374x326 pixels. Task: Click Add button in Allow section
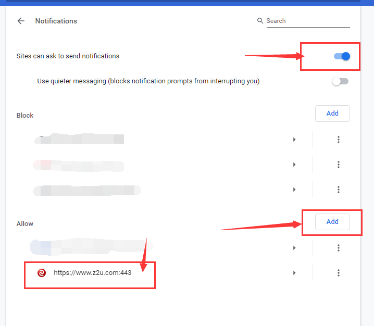332,222
